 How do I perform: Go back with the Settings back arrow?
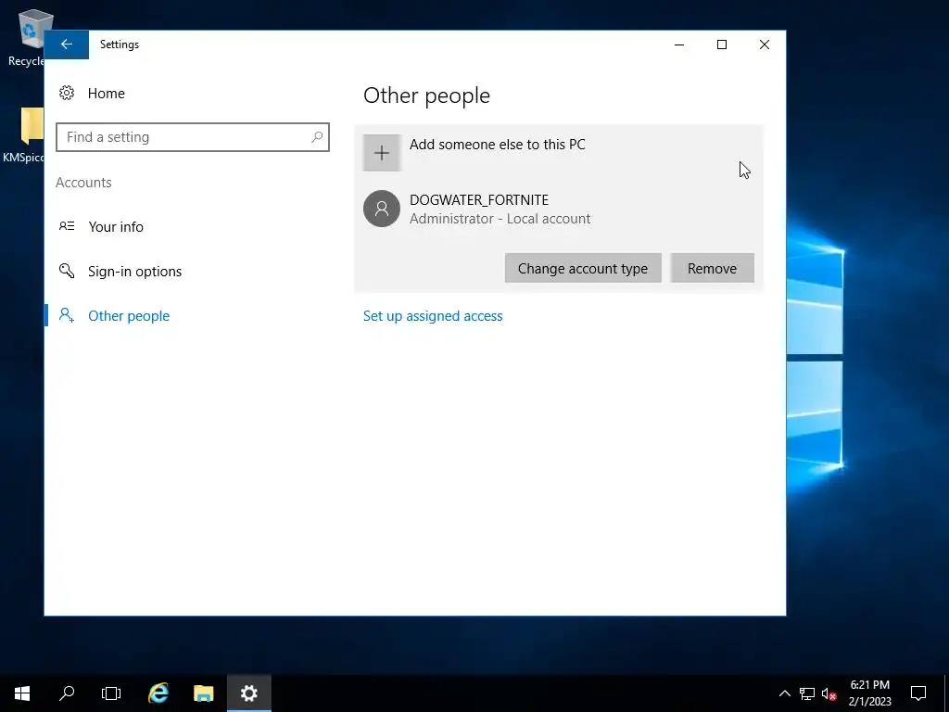[x=67, y=44]
